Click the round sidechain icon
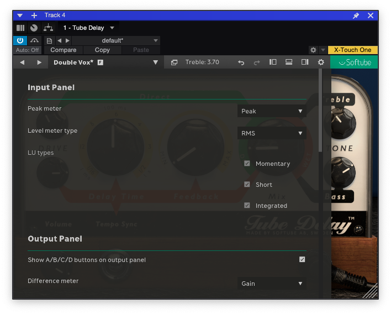Viewport: 391px width, 314px height. tap(34, 28)
